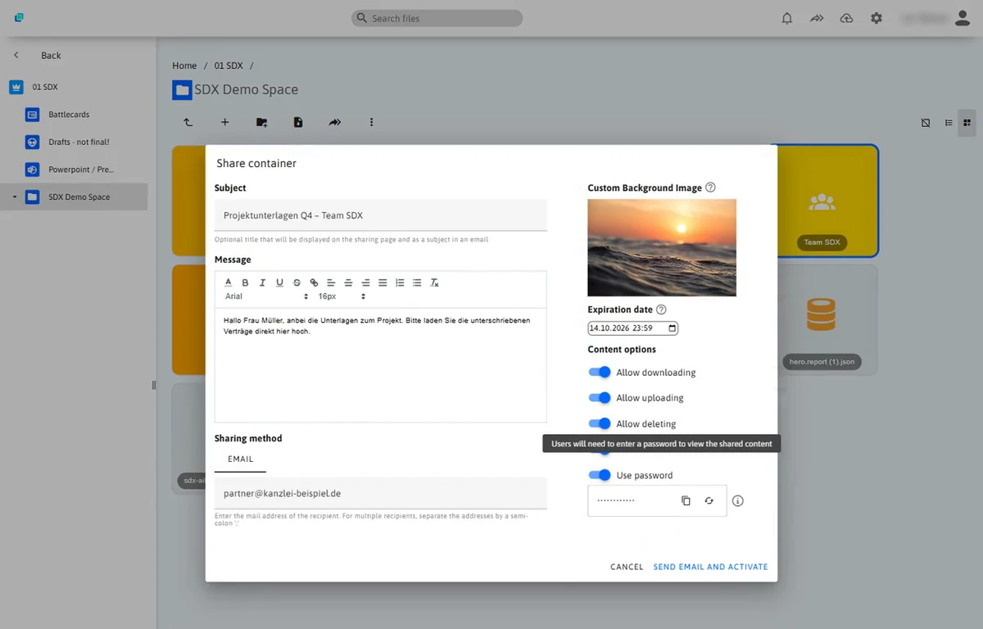Open the calendar picker in the expiration date field
This screenshot has height=629, width=983.
coord(673,328)
